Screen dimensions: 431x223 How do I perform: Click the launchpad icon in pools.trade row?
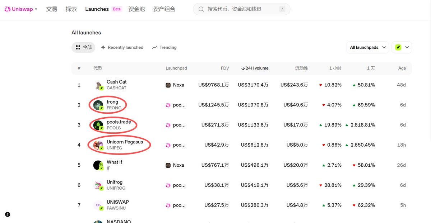click(168, 125)
